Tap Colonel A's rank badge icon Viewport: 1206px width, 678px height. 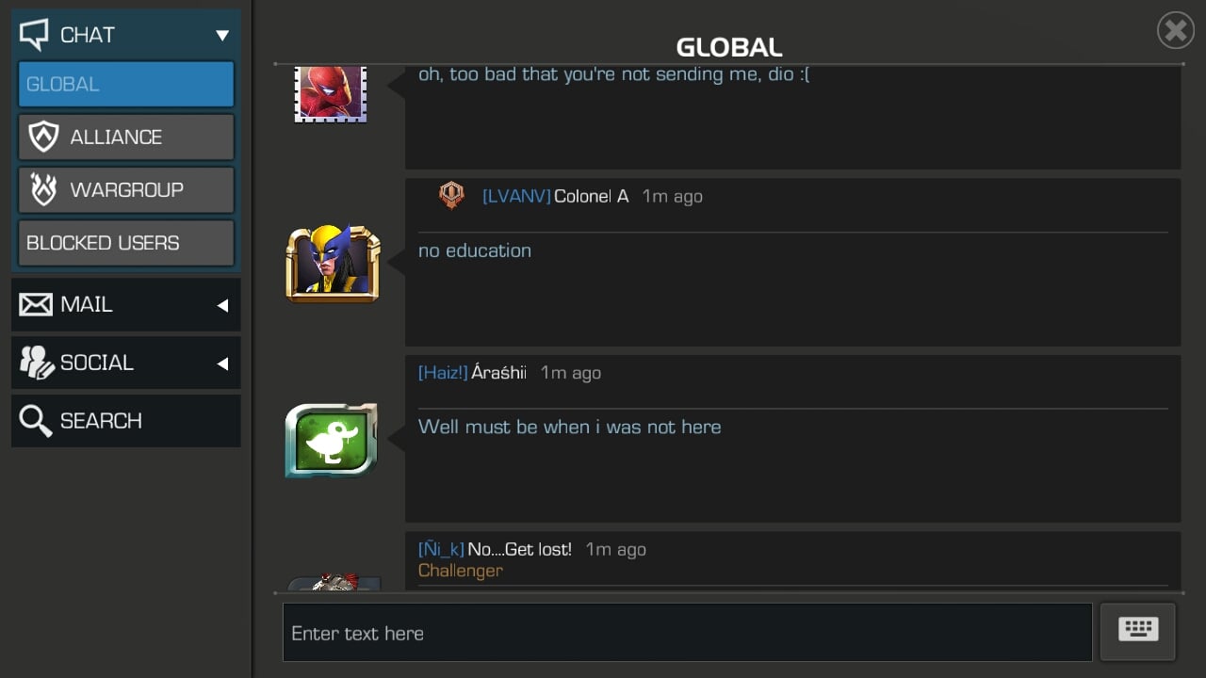(x=451, y=196)
